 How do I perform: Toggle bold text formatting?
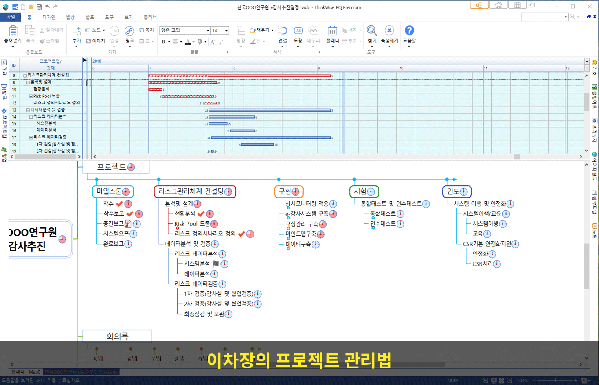(x=163, y=42)
